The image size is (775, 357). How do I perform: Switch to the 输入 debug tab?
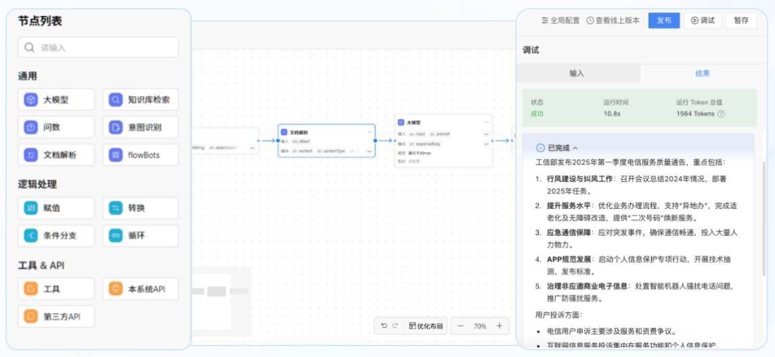577,73
